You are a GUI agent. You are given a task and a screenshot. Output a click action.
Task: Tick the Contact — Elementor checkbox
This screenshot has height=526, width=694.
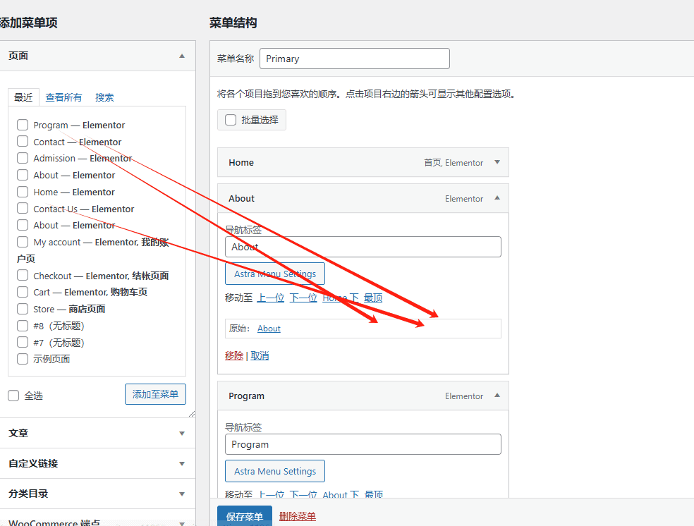(x=23, y=141)
